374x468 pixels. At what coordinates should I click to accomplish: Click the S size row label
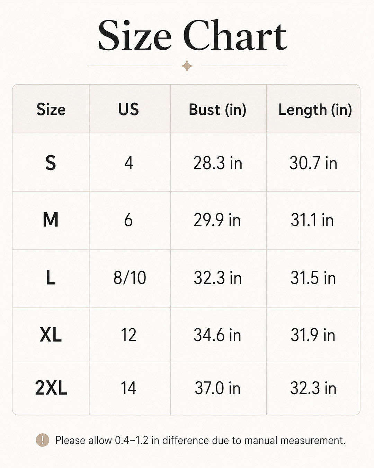point(51,163)
